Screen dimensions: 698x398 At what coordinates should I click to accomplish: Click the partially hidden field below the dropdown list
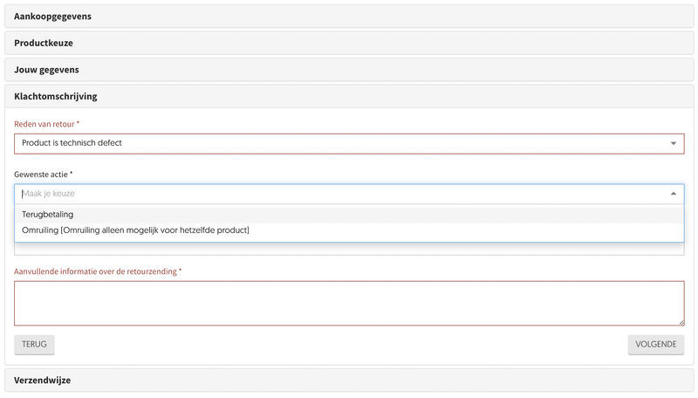click(x=349, y=250)
